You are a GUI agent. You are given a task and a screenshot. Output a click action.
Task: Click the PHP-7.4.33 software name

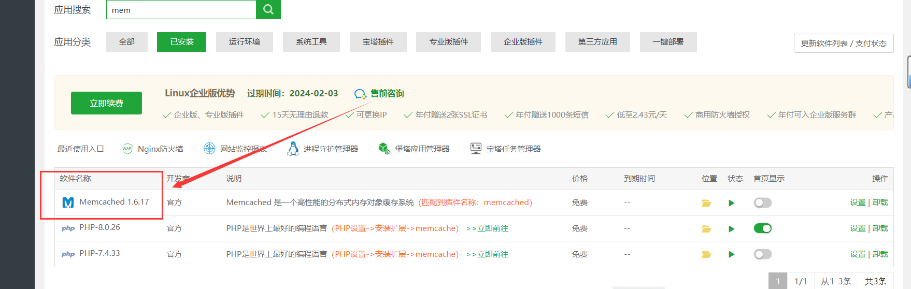tap(99, 253)
